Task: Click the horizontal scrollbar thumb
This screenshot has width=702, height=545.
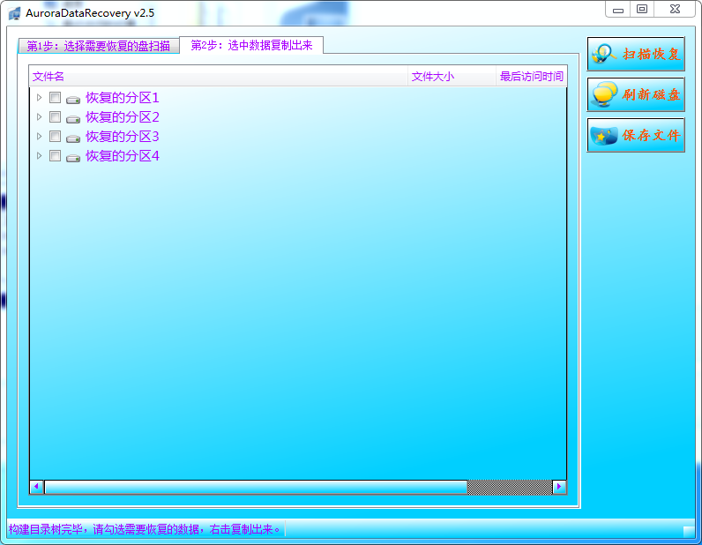Action: pos(256,487)
